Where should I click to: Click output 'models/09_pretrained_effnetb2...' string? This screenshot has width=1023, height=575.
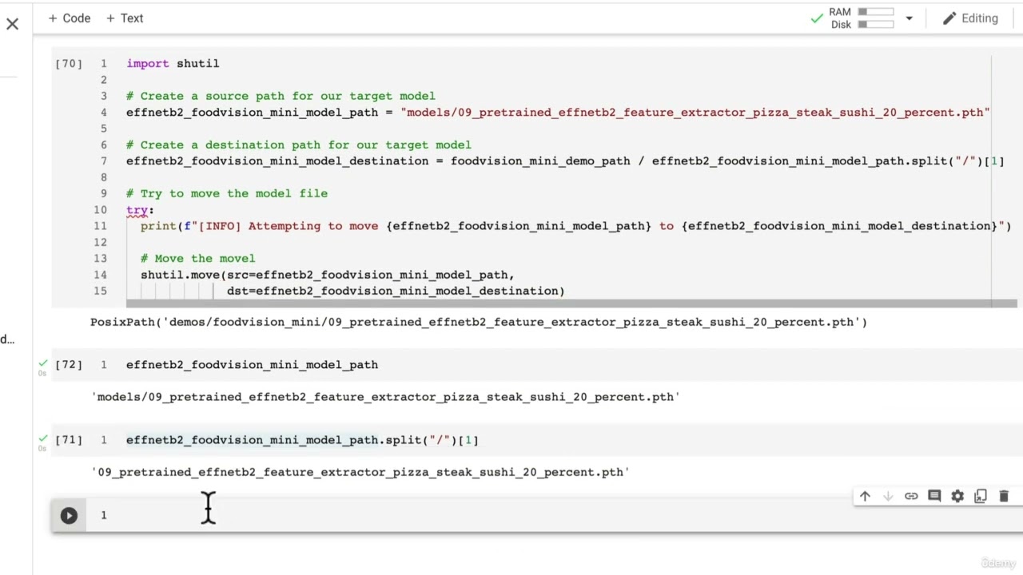tap(386, 397)
